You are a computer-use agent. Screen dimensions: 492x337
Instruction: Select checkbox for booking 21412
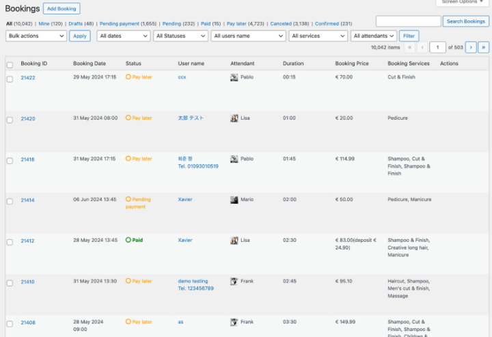coord(10,242)
